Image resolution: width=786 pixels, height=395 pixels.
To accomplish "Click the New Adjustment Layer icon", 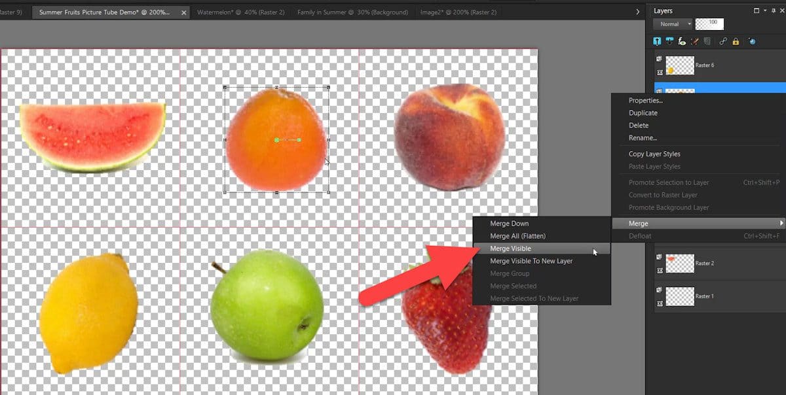I will click(694, 41).
